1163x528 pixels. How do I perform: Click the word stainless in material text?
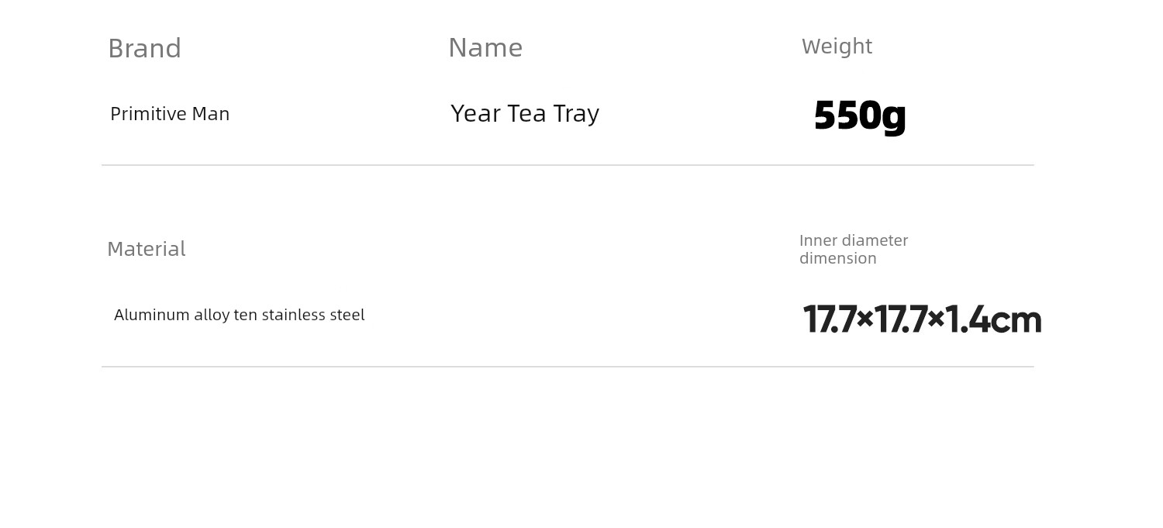point(294,315)
